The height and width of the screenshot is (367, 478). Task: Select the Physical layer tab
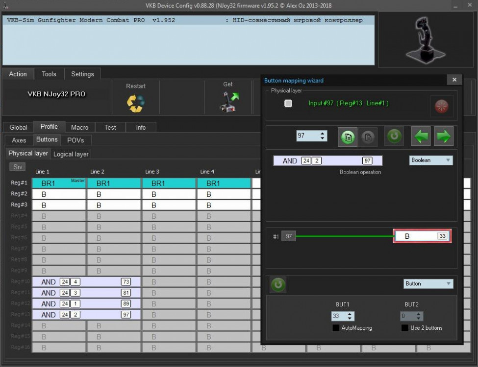[28, 153]
